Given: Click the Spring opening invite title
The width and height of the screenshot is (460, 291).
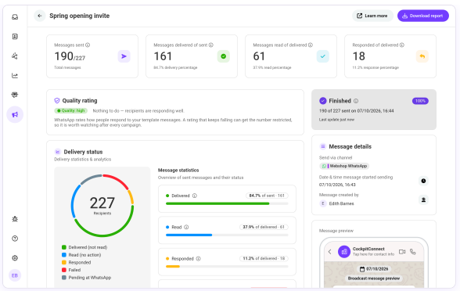Looking at the screenshot, I should tap(79, 16).
